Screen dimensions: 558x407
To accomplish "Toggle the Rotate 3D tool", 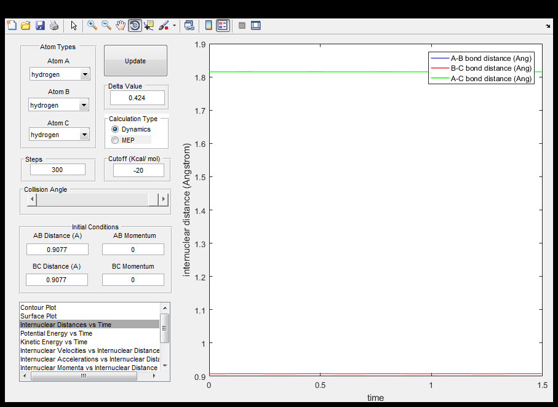I will (135, 25).
